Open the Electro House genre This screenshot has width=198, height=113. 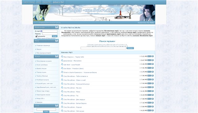pos(41,69)
